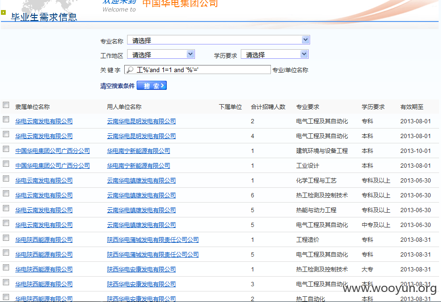Viewport: 441px width, 302px height.
Task: Open 中国华电集团公司广西分公司 link in 建筑环境 row
Action: pos(52,151)
